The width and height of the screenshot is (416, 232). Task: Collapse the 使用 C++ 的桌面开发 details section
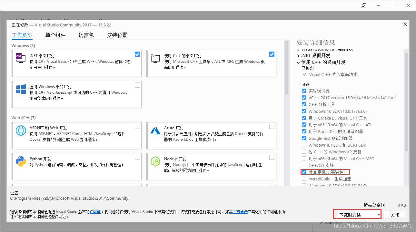click(298, 62)
